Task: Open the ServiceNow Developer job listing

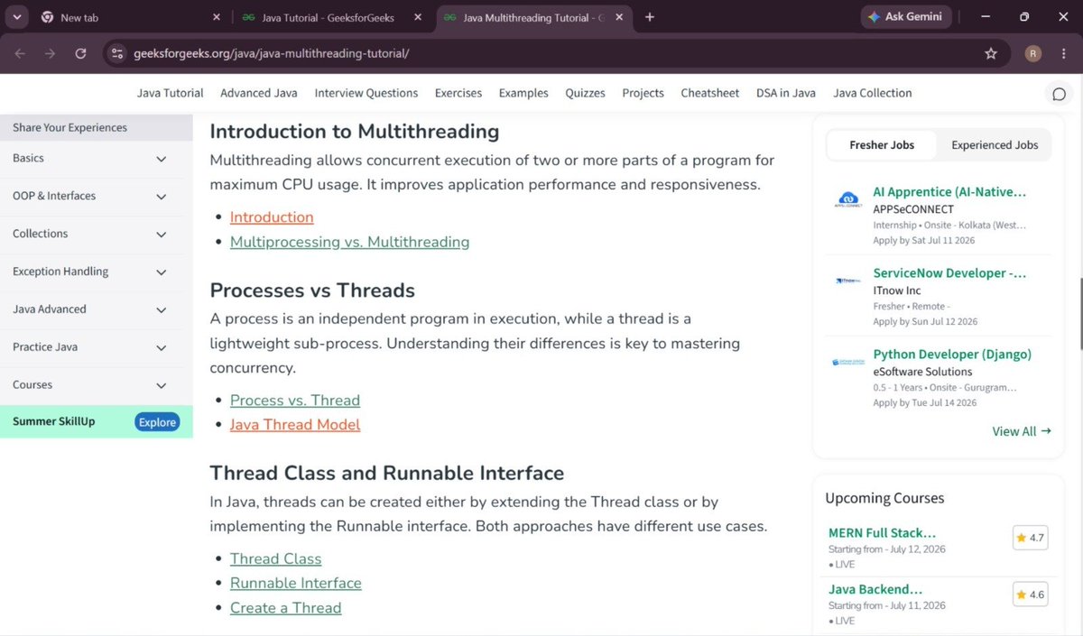Action: pyautogui.click(x=949, y=273)
